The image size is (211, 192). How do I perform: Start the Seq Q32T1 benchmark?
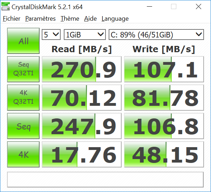[x=23, y=69]
